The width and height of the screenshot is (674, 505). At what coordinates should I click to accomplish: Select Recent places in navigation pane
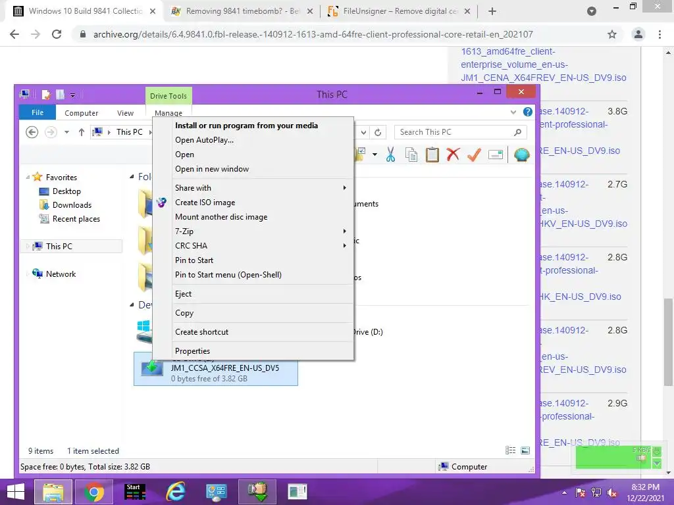tap(76, 219)
